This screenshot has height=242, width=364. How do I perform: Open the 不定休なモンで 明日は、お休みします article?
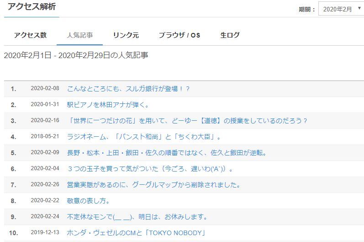(x=137, y=217)
